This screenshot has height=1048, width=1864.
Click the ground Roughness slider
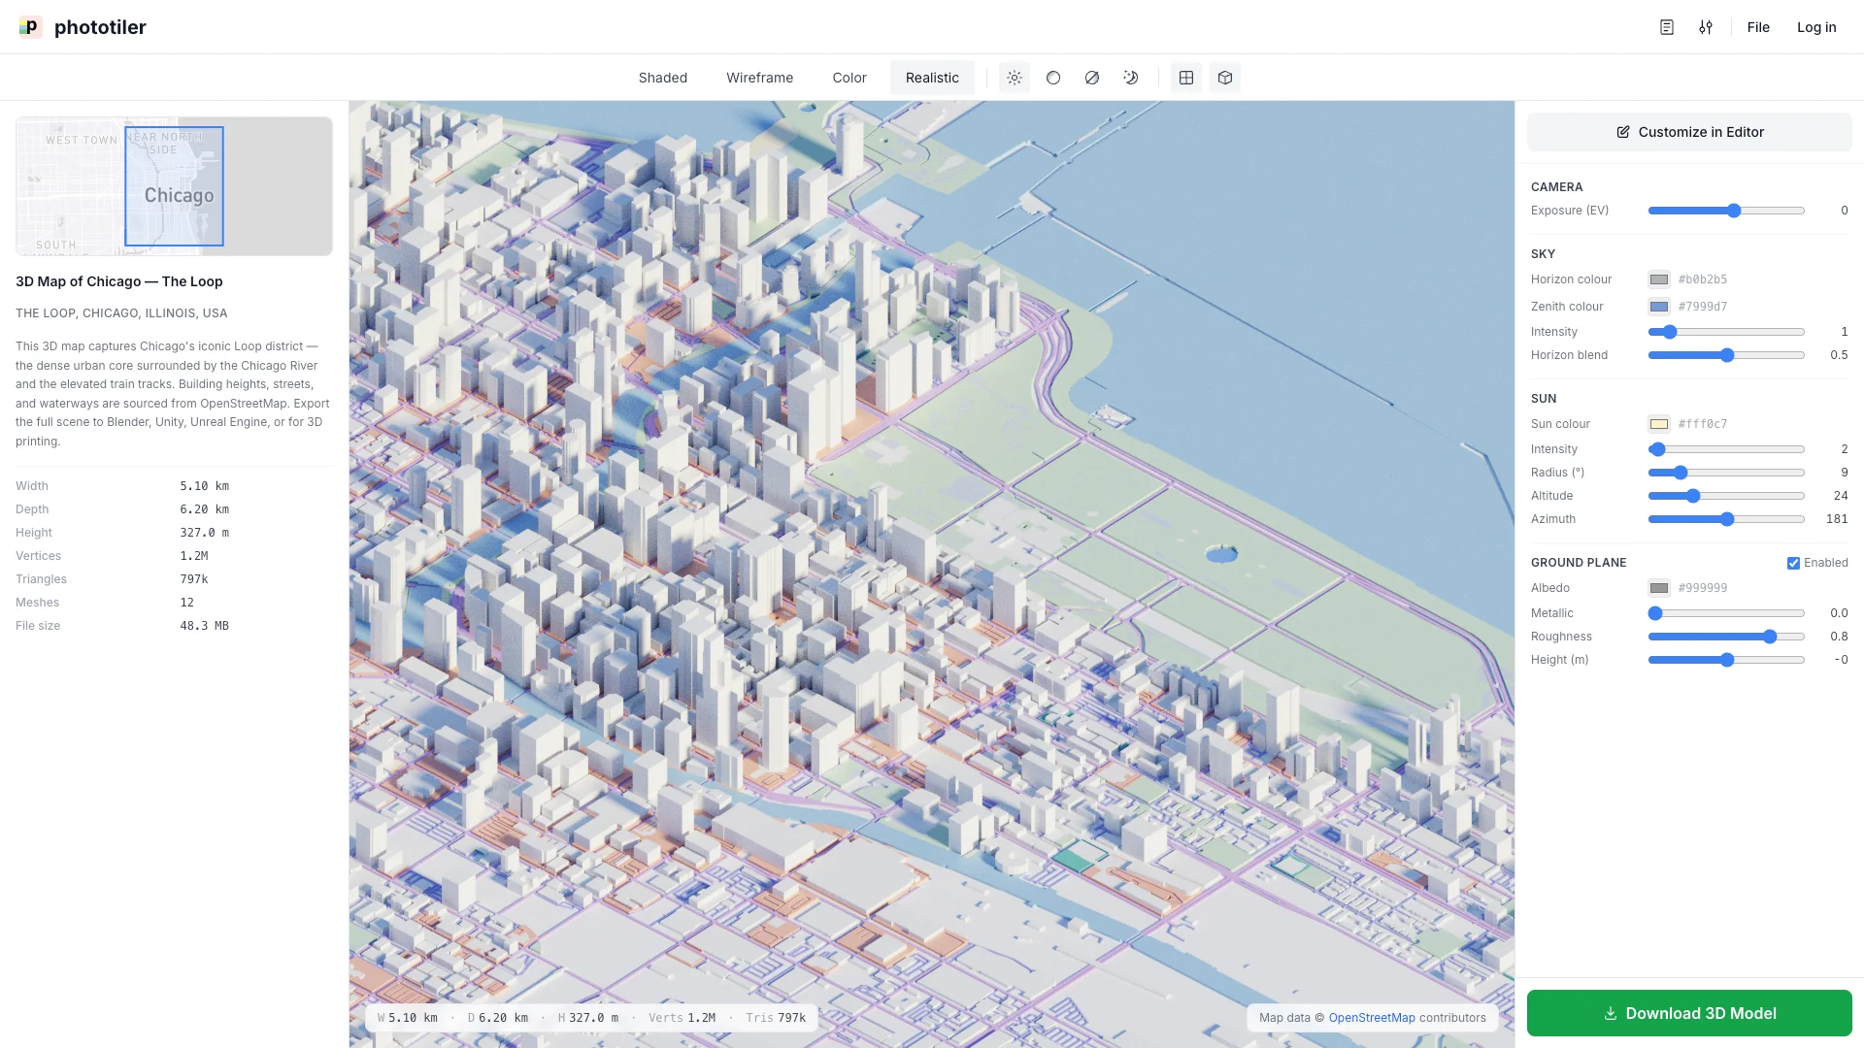1726,637
